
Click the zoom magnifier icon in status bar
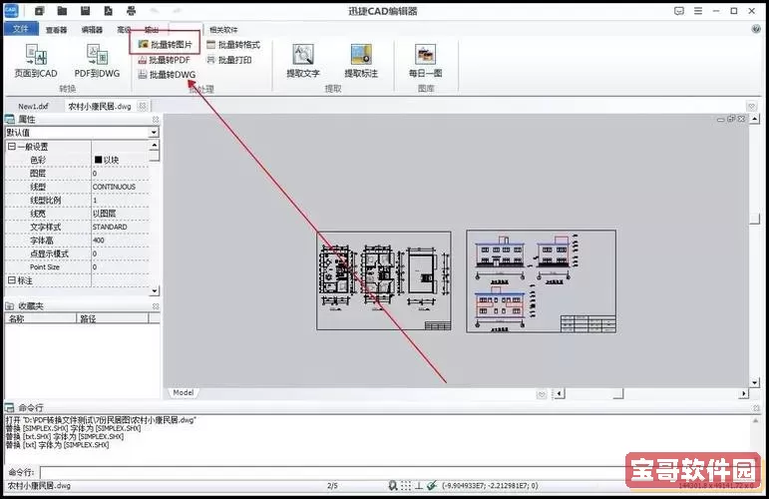[392, 485]
